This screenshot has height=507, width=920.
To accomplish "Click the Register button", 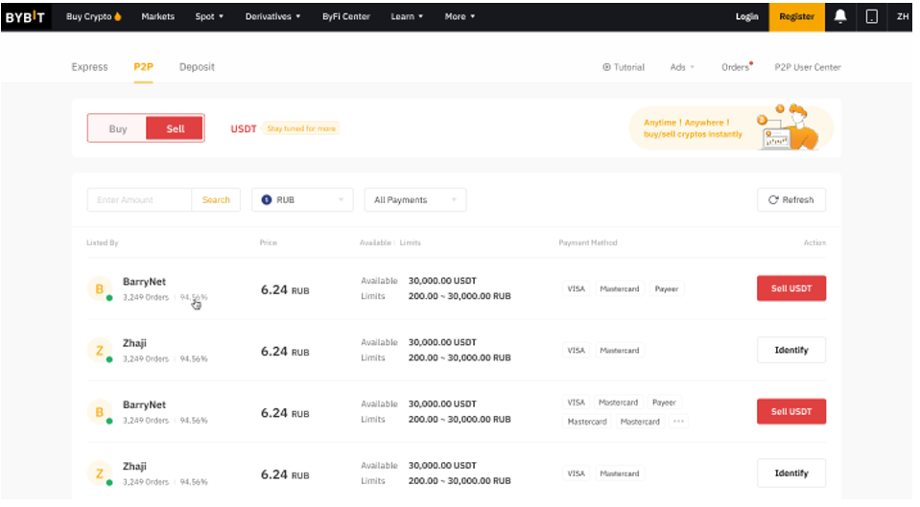I will coord(796,16).
